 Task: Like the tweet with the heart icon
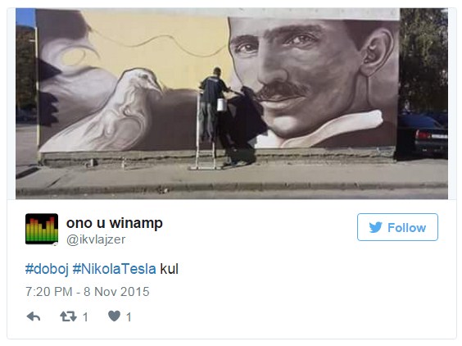[115, 316]
